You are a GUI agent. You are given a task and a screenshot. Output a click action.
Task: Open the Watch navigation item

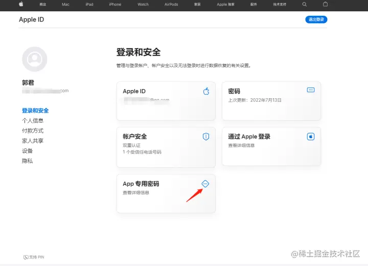(x=143, y=4)
